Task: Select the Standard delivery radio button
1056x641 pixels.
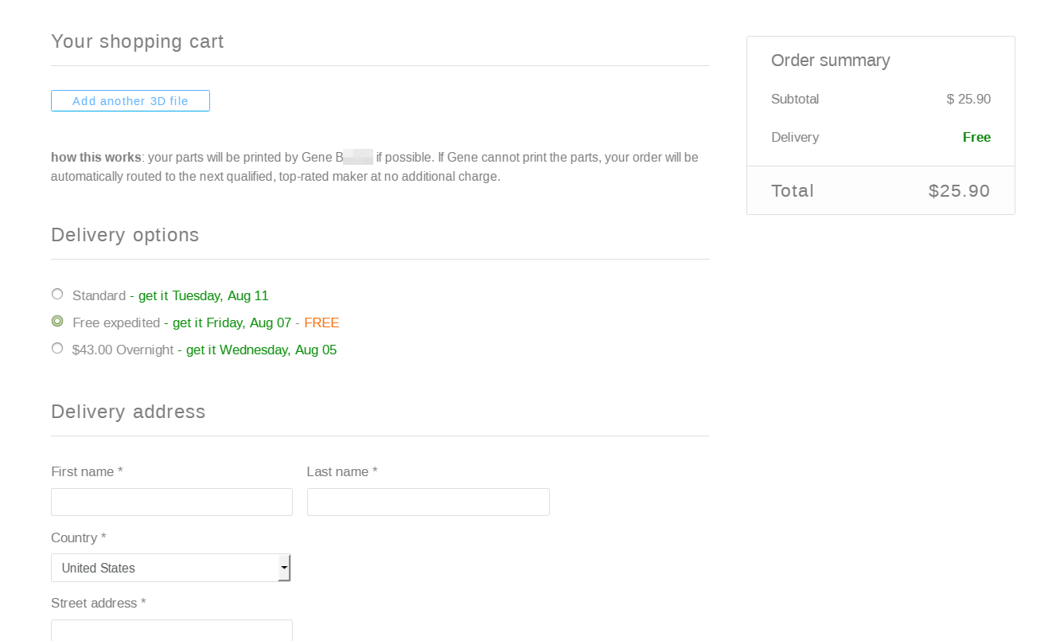Action: pos(57,295)
